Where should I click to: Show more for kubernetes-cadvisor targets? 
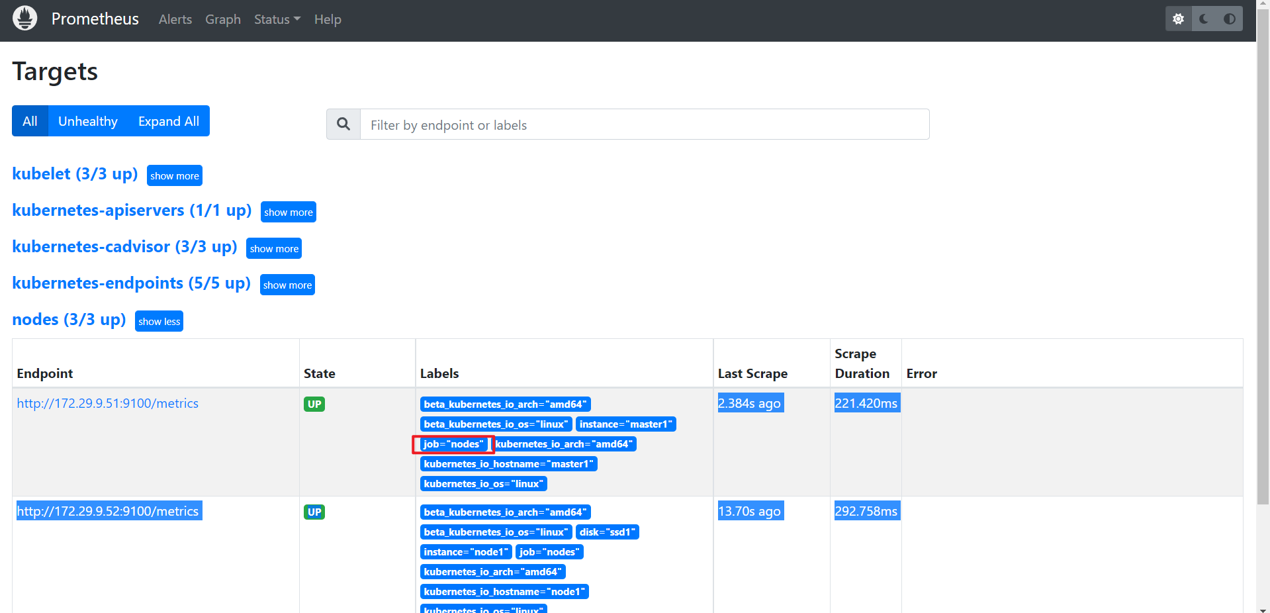[274, 248]
